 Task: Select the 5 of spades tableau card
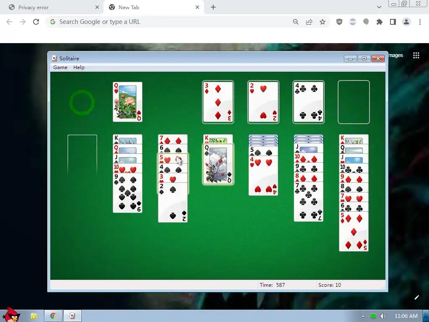click(x=263, y=151)
